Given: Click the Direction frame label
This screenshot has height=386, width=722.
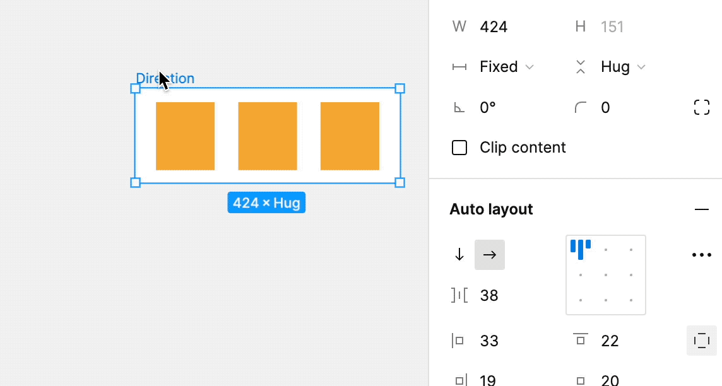Looking at the screenshot, I should coord(165,78).
